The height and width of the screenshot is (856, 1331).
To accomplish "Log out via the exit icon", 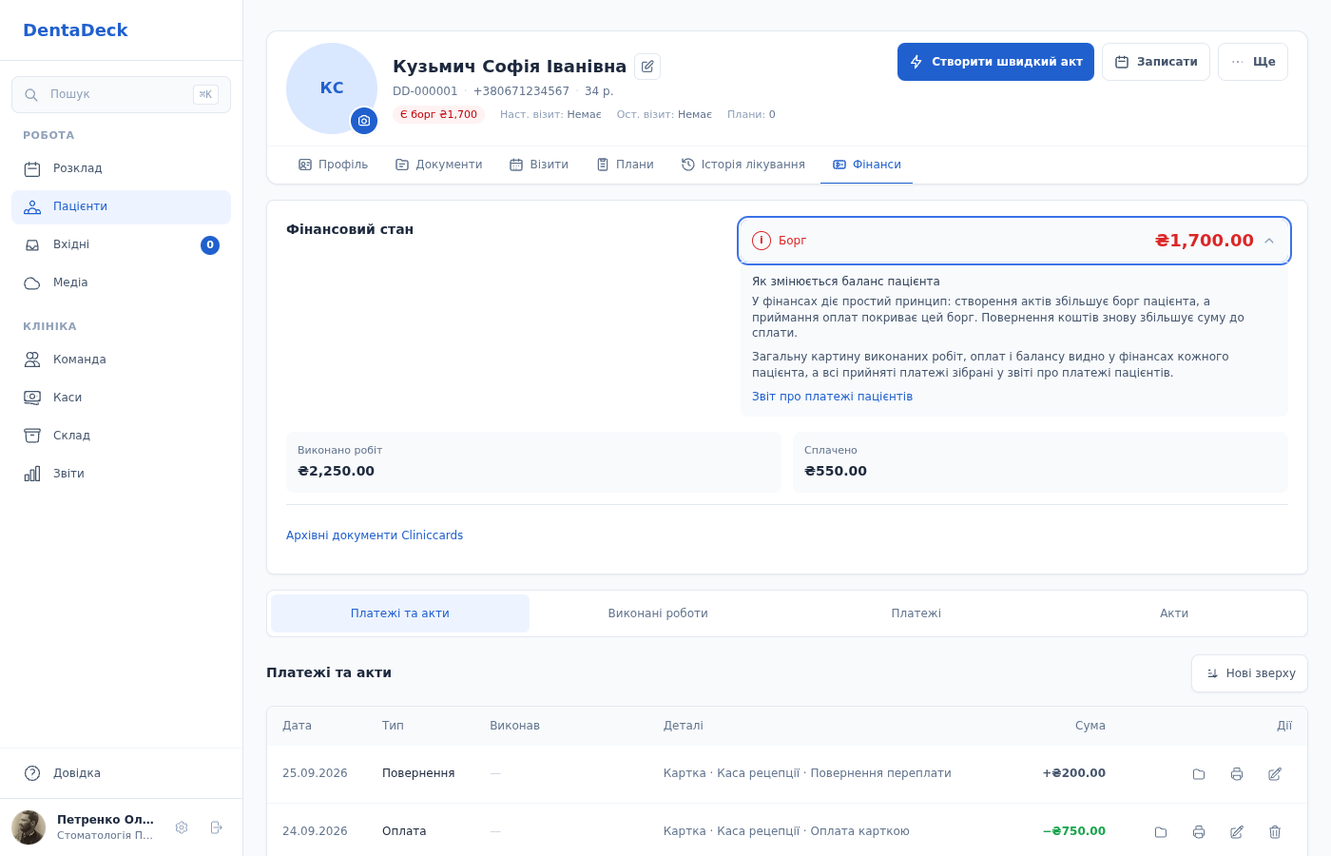I will (x=216, y=827).
